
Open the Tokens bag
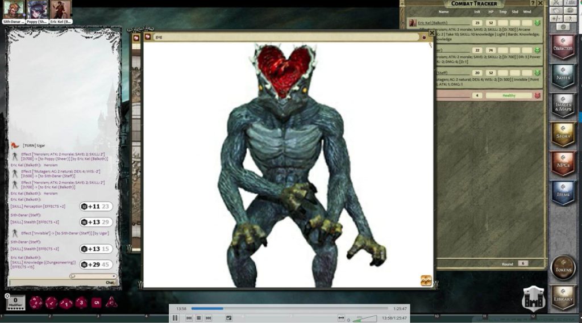563,268
